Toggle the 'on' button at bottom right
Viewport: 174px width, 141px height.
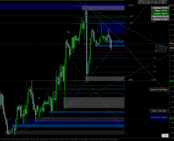coord(165,136)
